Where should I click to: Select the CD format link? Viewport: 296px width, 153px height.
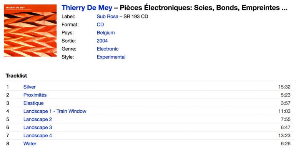[100, 25]
